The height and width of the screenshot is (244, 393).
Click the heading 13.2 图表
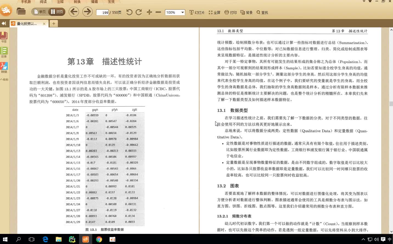tap(228, 186)
